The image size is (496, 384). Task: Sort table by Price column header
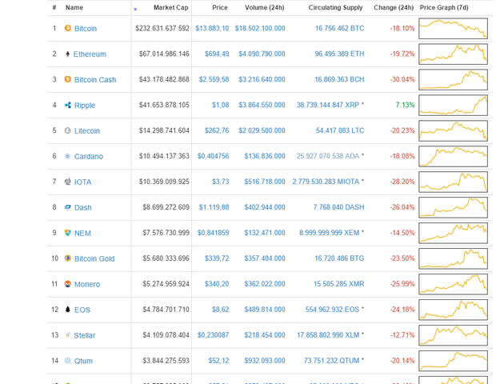point(220,7)
